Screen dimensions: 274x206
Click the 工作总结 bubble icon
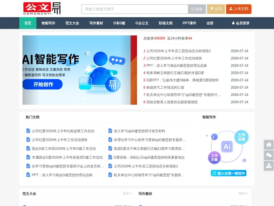(x=241, y=137)
